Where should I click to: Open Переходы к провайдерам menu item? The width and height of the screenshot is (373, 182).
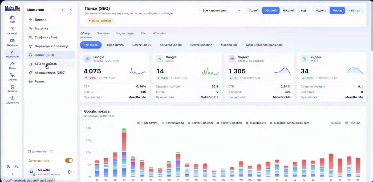pyautogui.click(x=51, y=46)
